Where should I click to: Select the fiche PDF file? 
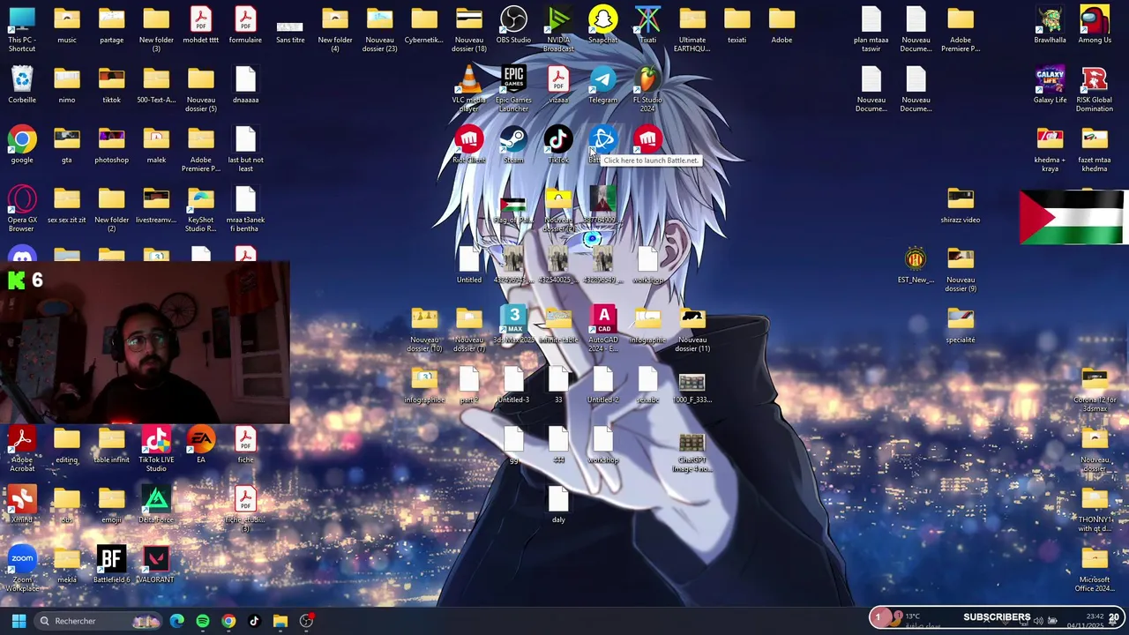pos(245,444)
